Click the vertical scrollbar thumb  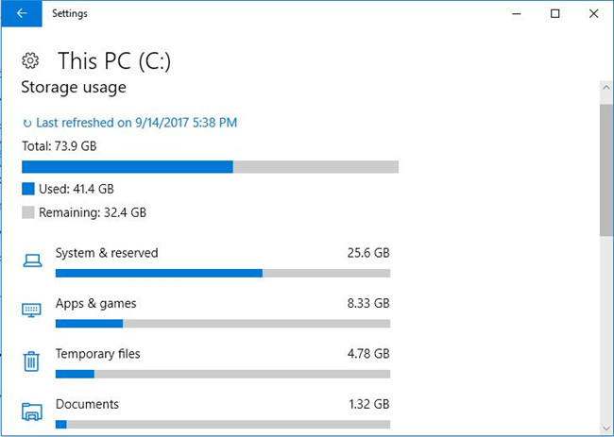click(606, 170)
